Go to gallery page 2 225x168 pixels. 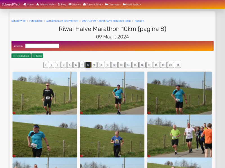click(x=51, y=65)
